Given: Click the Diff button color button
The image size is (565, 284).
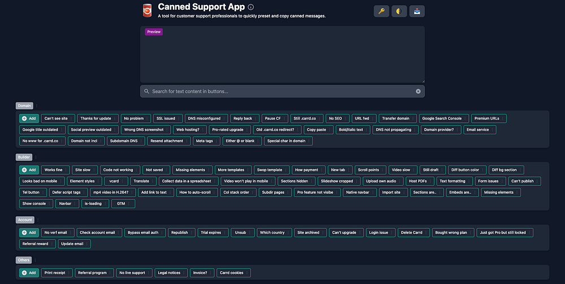Looking at the screenshot, I should pos(467,170).
